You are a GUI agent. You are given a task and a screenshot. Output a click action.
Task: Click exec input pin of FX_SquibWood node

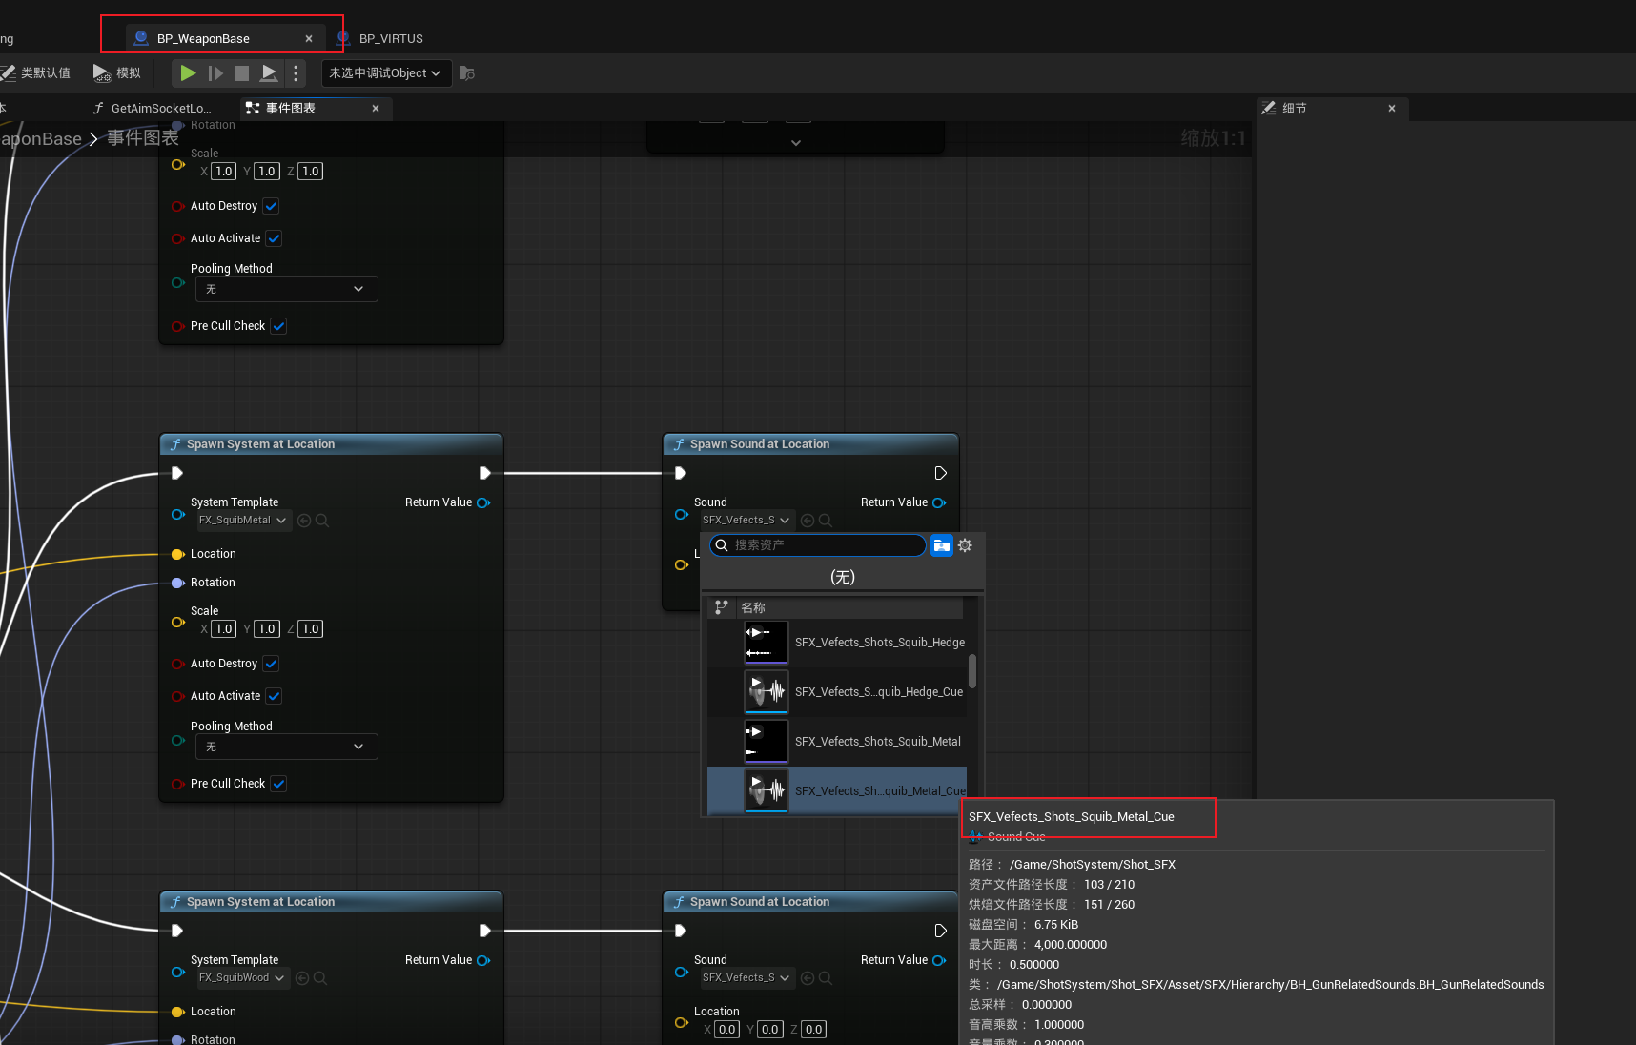point(177,931)
